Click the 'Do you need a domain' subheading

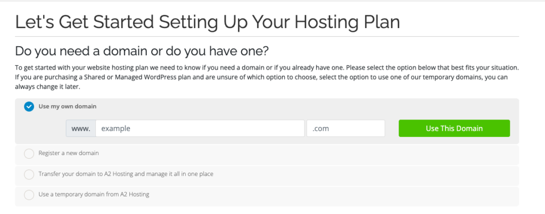[x=142, y=52]
